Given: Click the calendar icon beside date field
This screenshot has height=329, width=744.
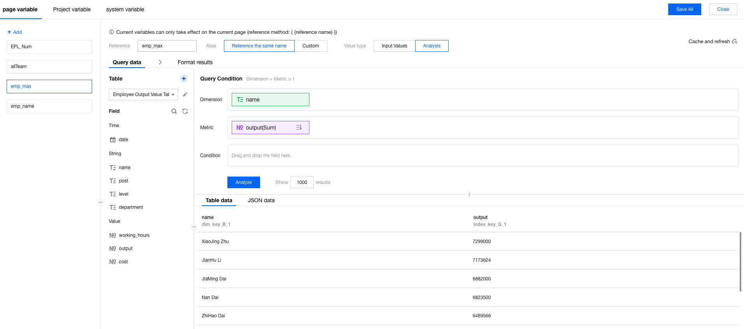Looking at the screenshot, I should point(113,140).
